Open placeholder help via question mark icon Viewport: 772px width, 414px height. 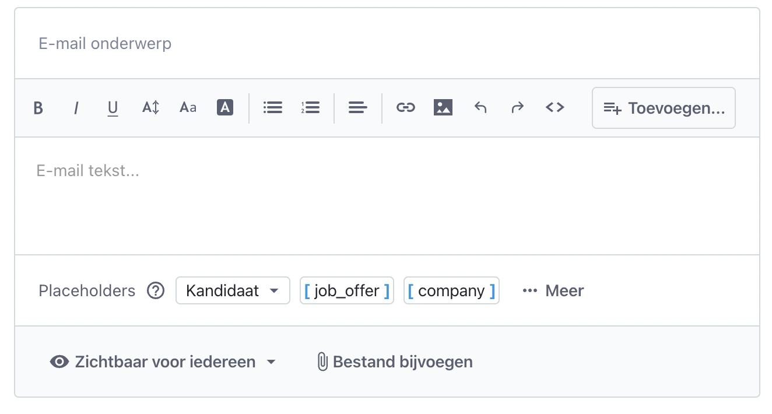pos(156,290)
